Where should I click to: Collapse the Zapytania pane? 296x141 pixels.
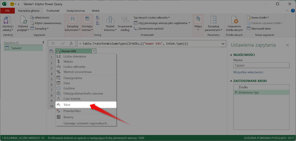pyautogui.click(x=43, y=42)
